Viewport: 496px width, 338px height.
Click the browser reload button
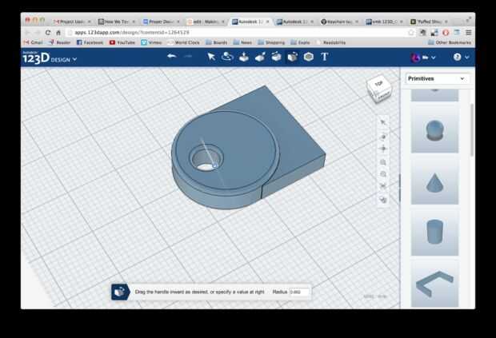click(x=47, y=32)
